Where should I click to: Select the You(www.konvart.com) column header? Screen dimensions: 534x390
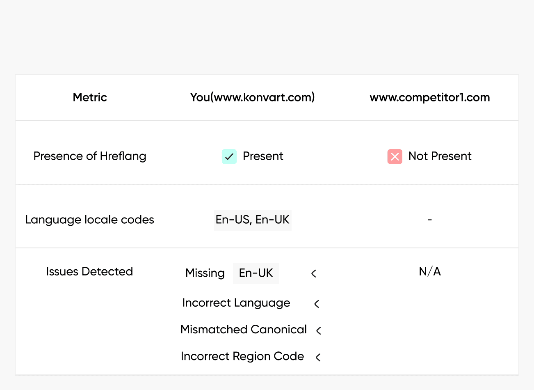[252, 97]
